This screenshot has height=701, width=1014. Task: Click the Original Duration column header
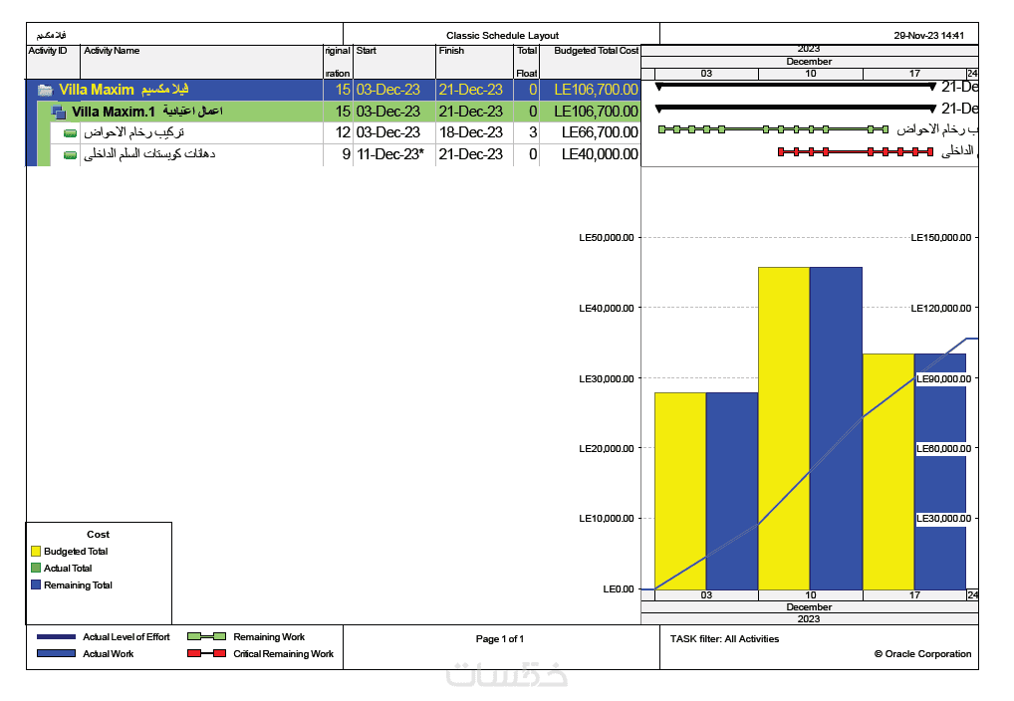338,62
